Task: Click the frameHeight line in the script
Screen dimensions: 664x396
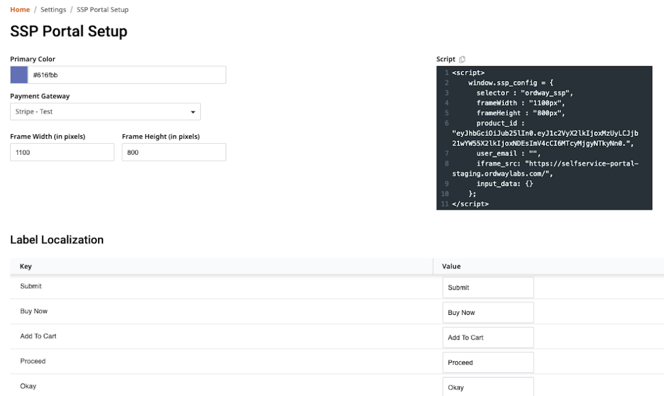Action: point(521,113)
